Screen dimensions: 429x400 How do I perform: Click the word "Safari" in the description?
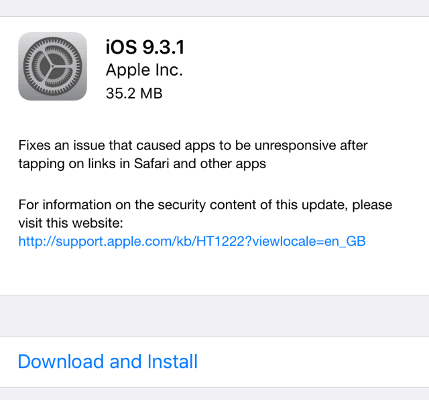(x=151, y=163)
